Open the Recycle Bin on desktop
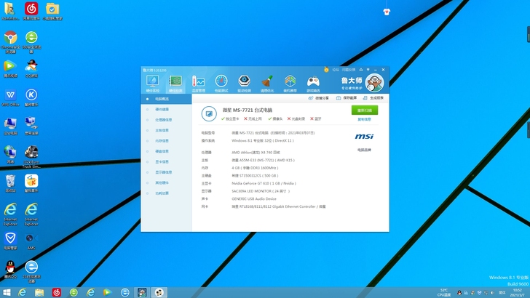 pyautogui.click(x=10, y=184)
